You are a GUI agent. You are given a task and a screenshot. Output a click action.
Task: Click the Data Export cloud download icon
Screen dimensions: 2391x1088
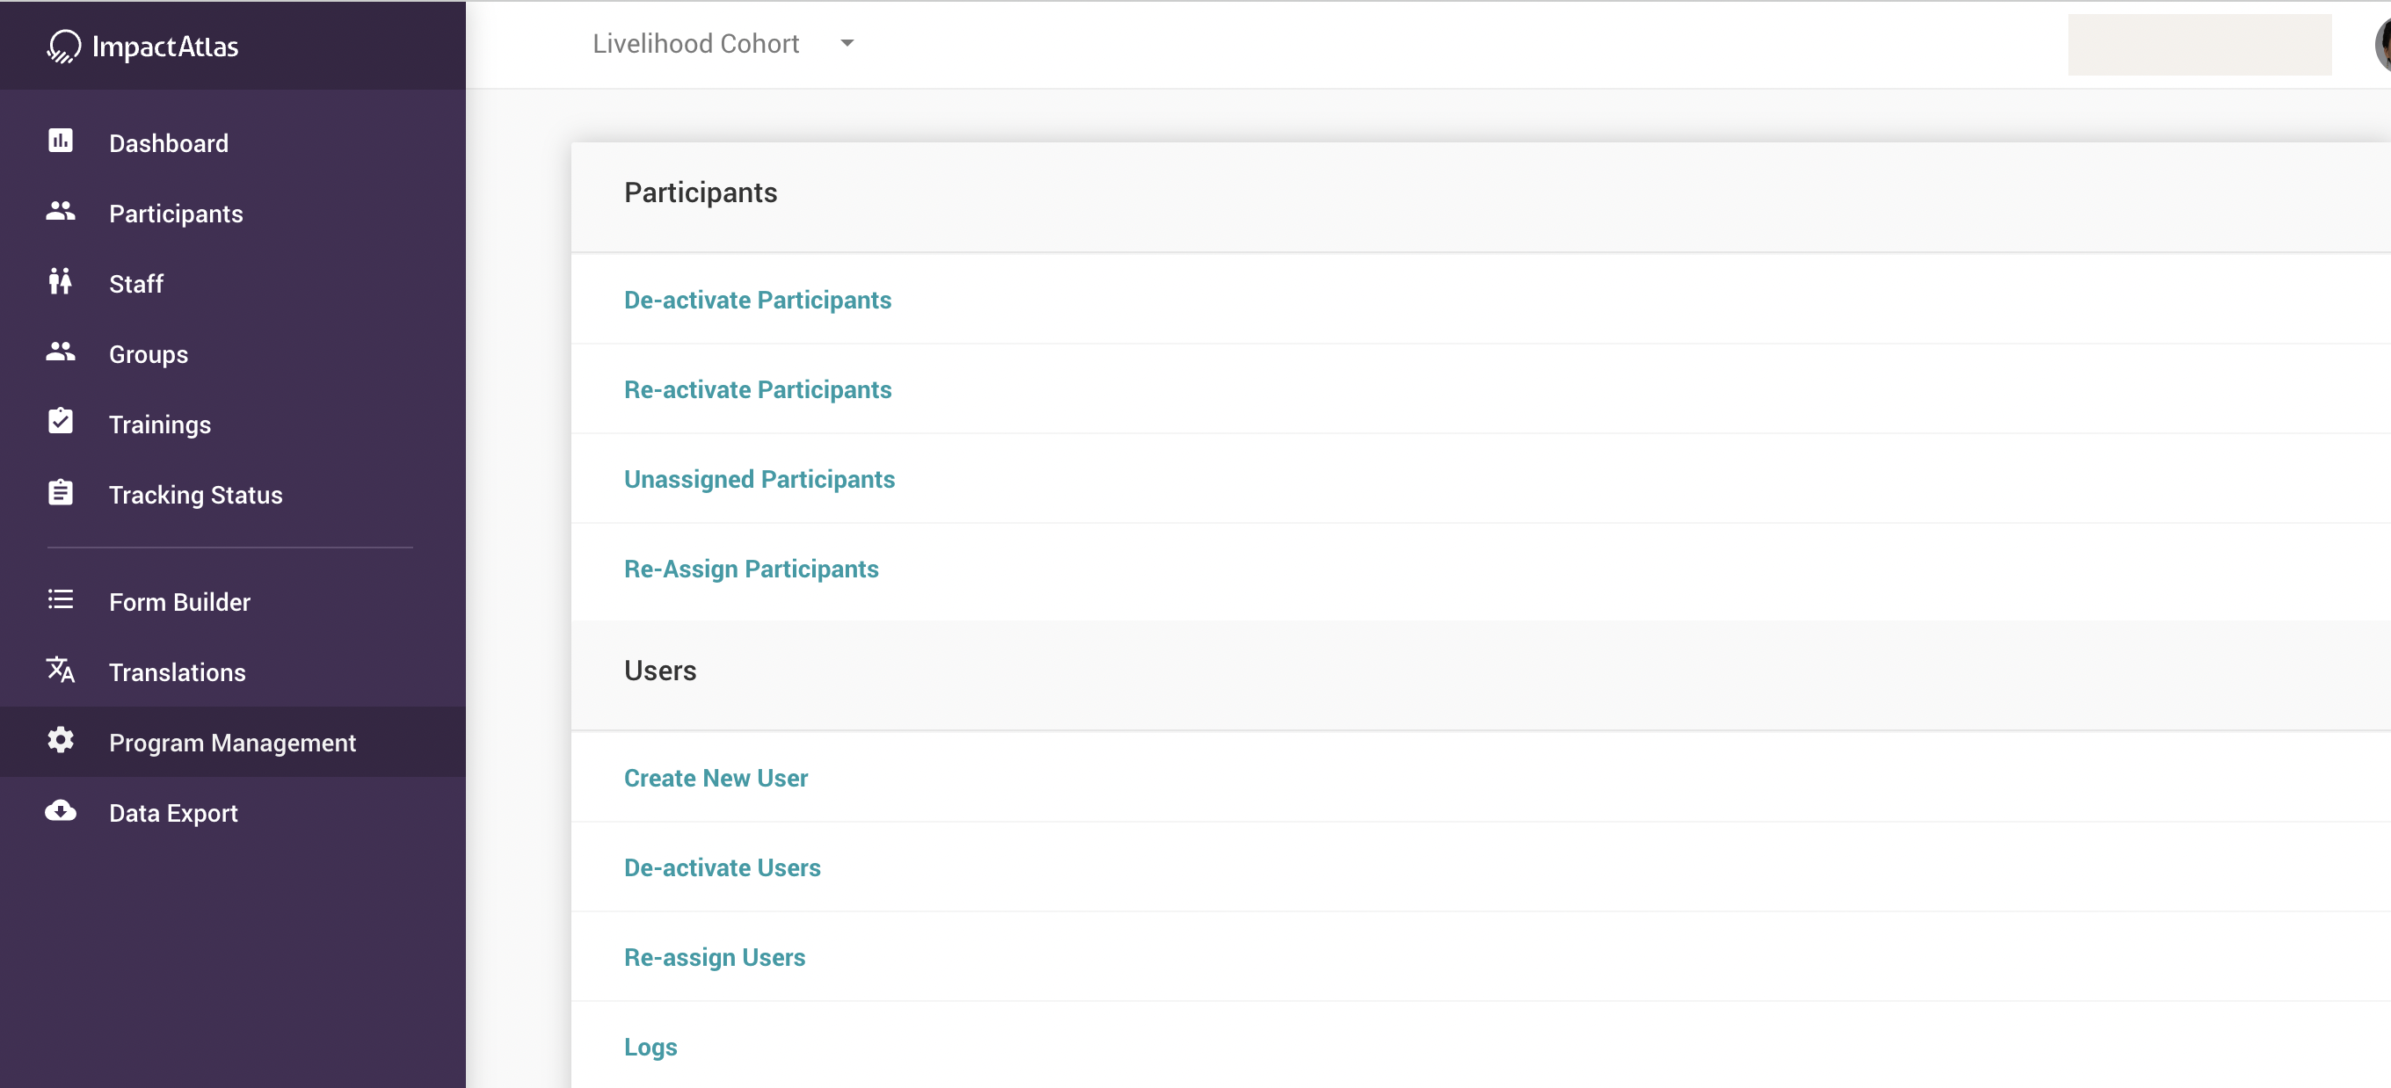pos(61,811)
